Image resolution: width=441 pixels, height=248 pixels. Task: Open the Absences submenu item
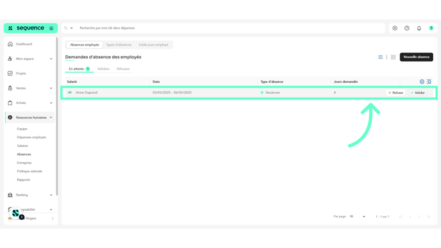point(24,154)
